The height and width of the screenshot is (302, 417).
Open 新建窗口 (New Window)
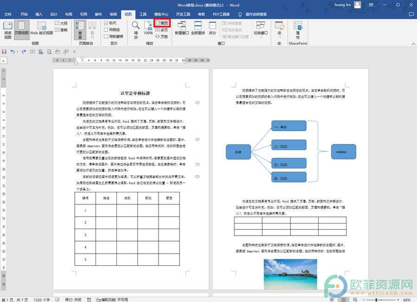tap(182, 28)
